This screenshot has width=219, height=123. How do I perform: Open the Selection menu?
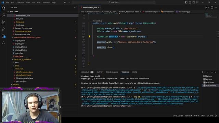pyautogui.click(x=20, y=2)
